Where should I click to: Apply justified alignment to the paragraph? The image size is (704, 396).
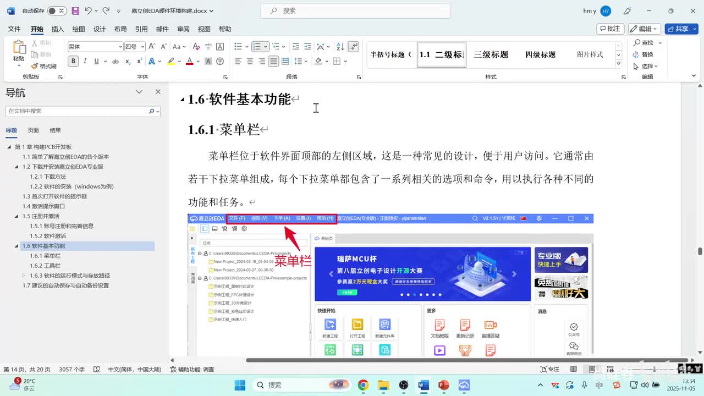(273, 61)
